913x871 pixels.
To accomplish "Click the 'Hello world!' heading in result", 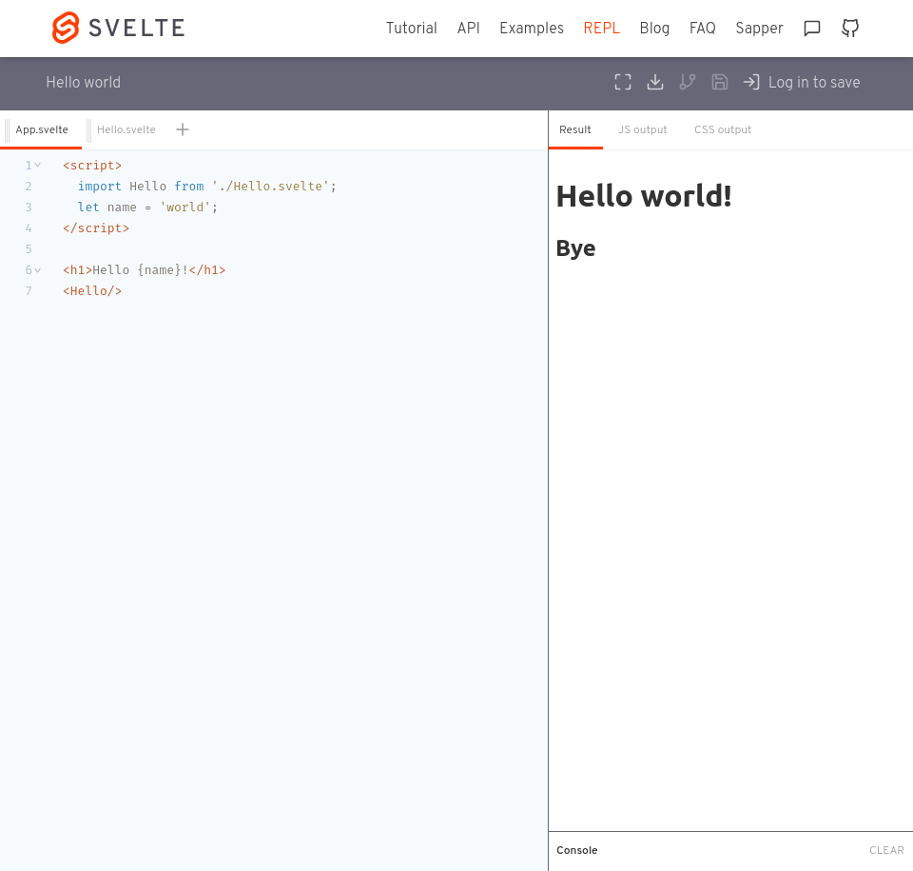I will (x=644, y=196).
